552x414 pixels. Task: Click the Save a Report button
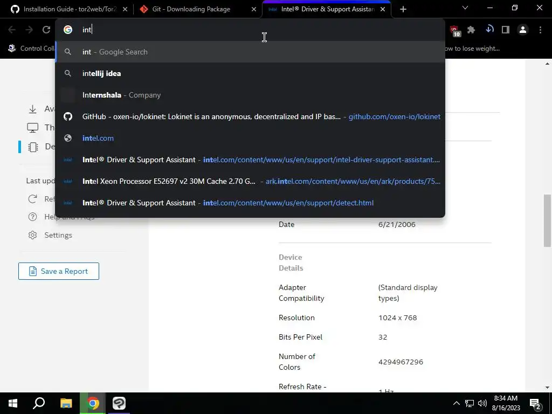tap(59, 271)
